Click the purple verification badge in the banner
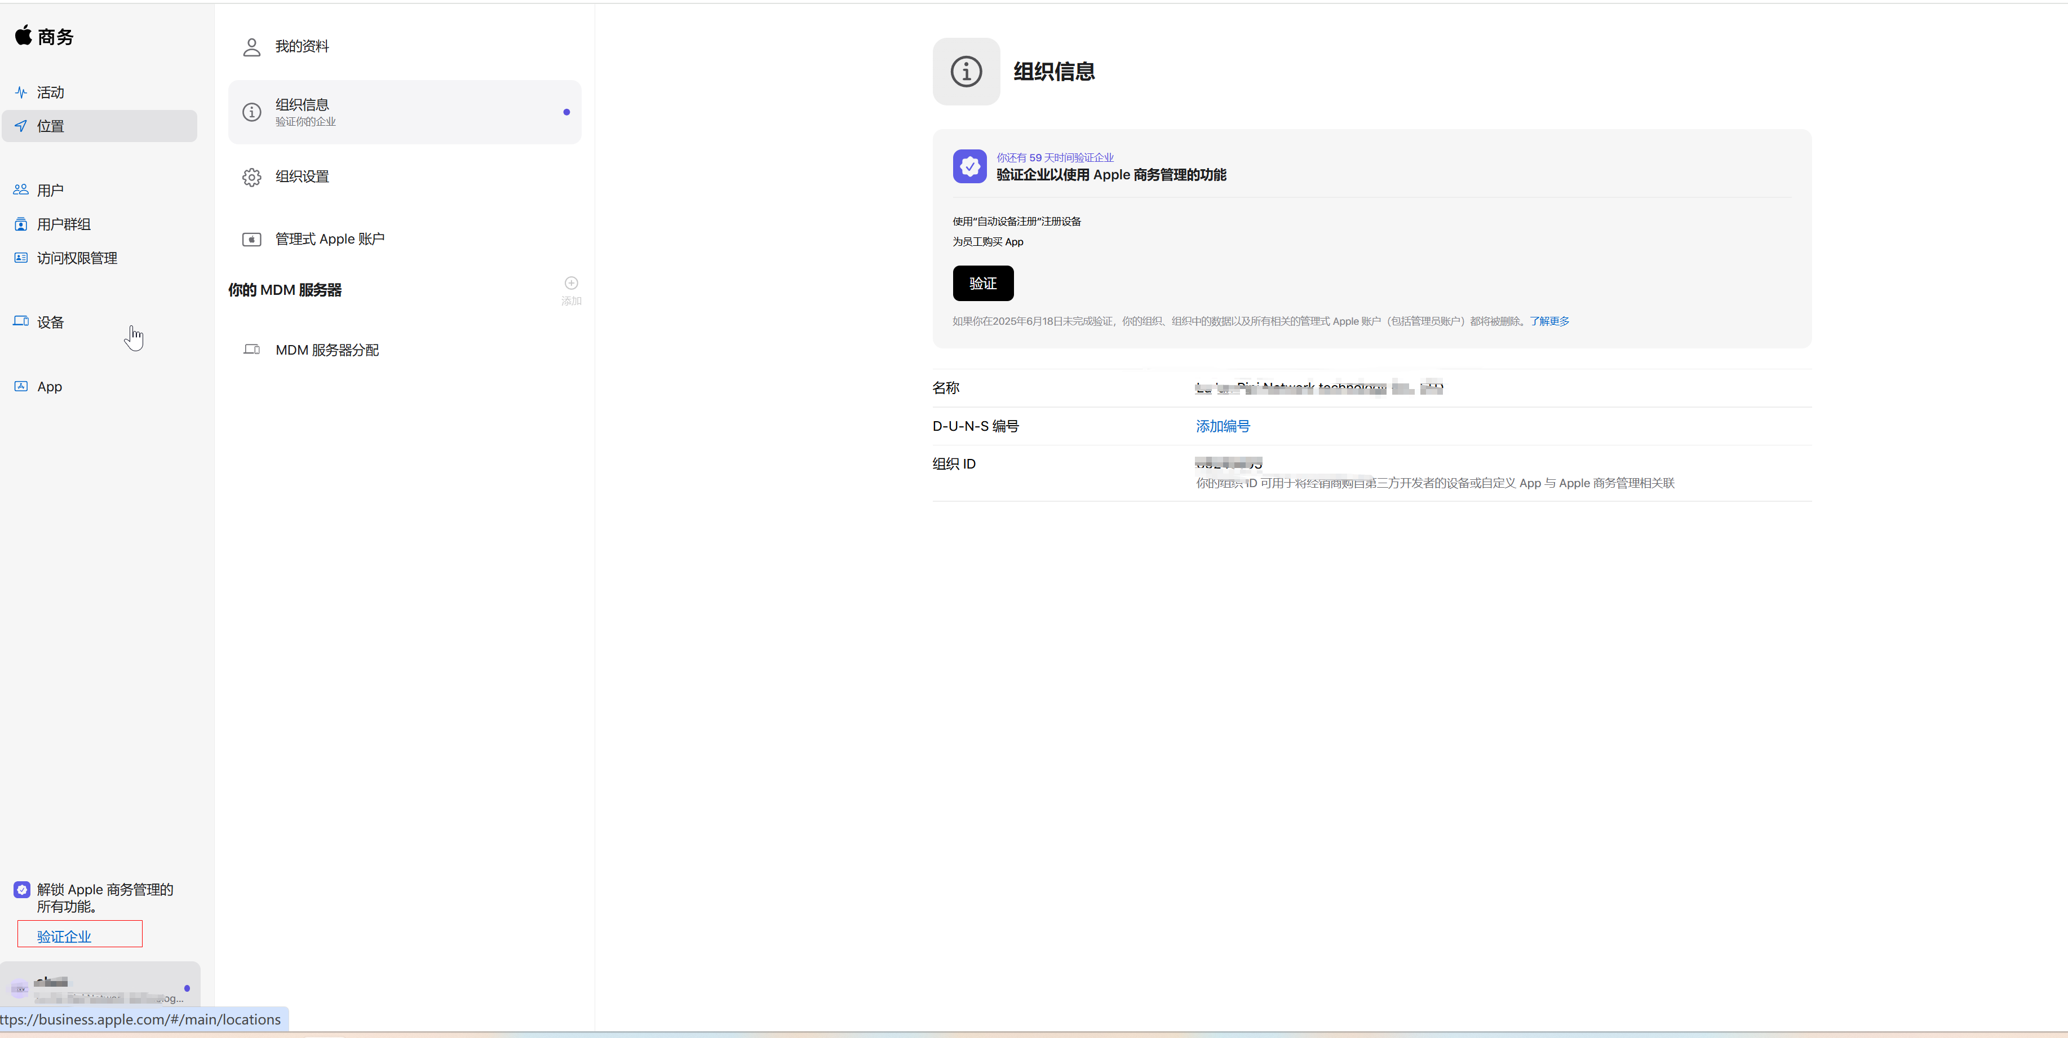Viewport: 2068px width, 1038px height. tap(970, 166)
